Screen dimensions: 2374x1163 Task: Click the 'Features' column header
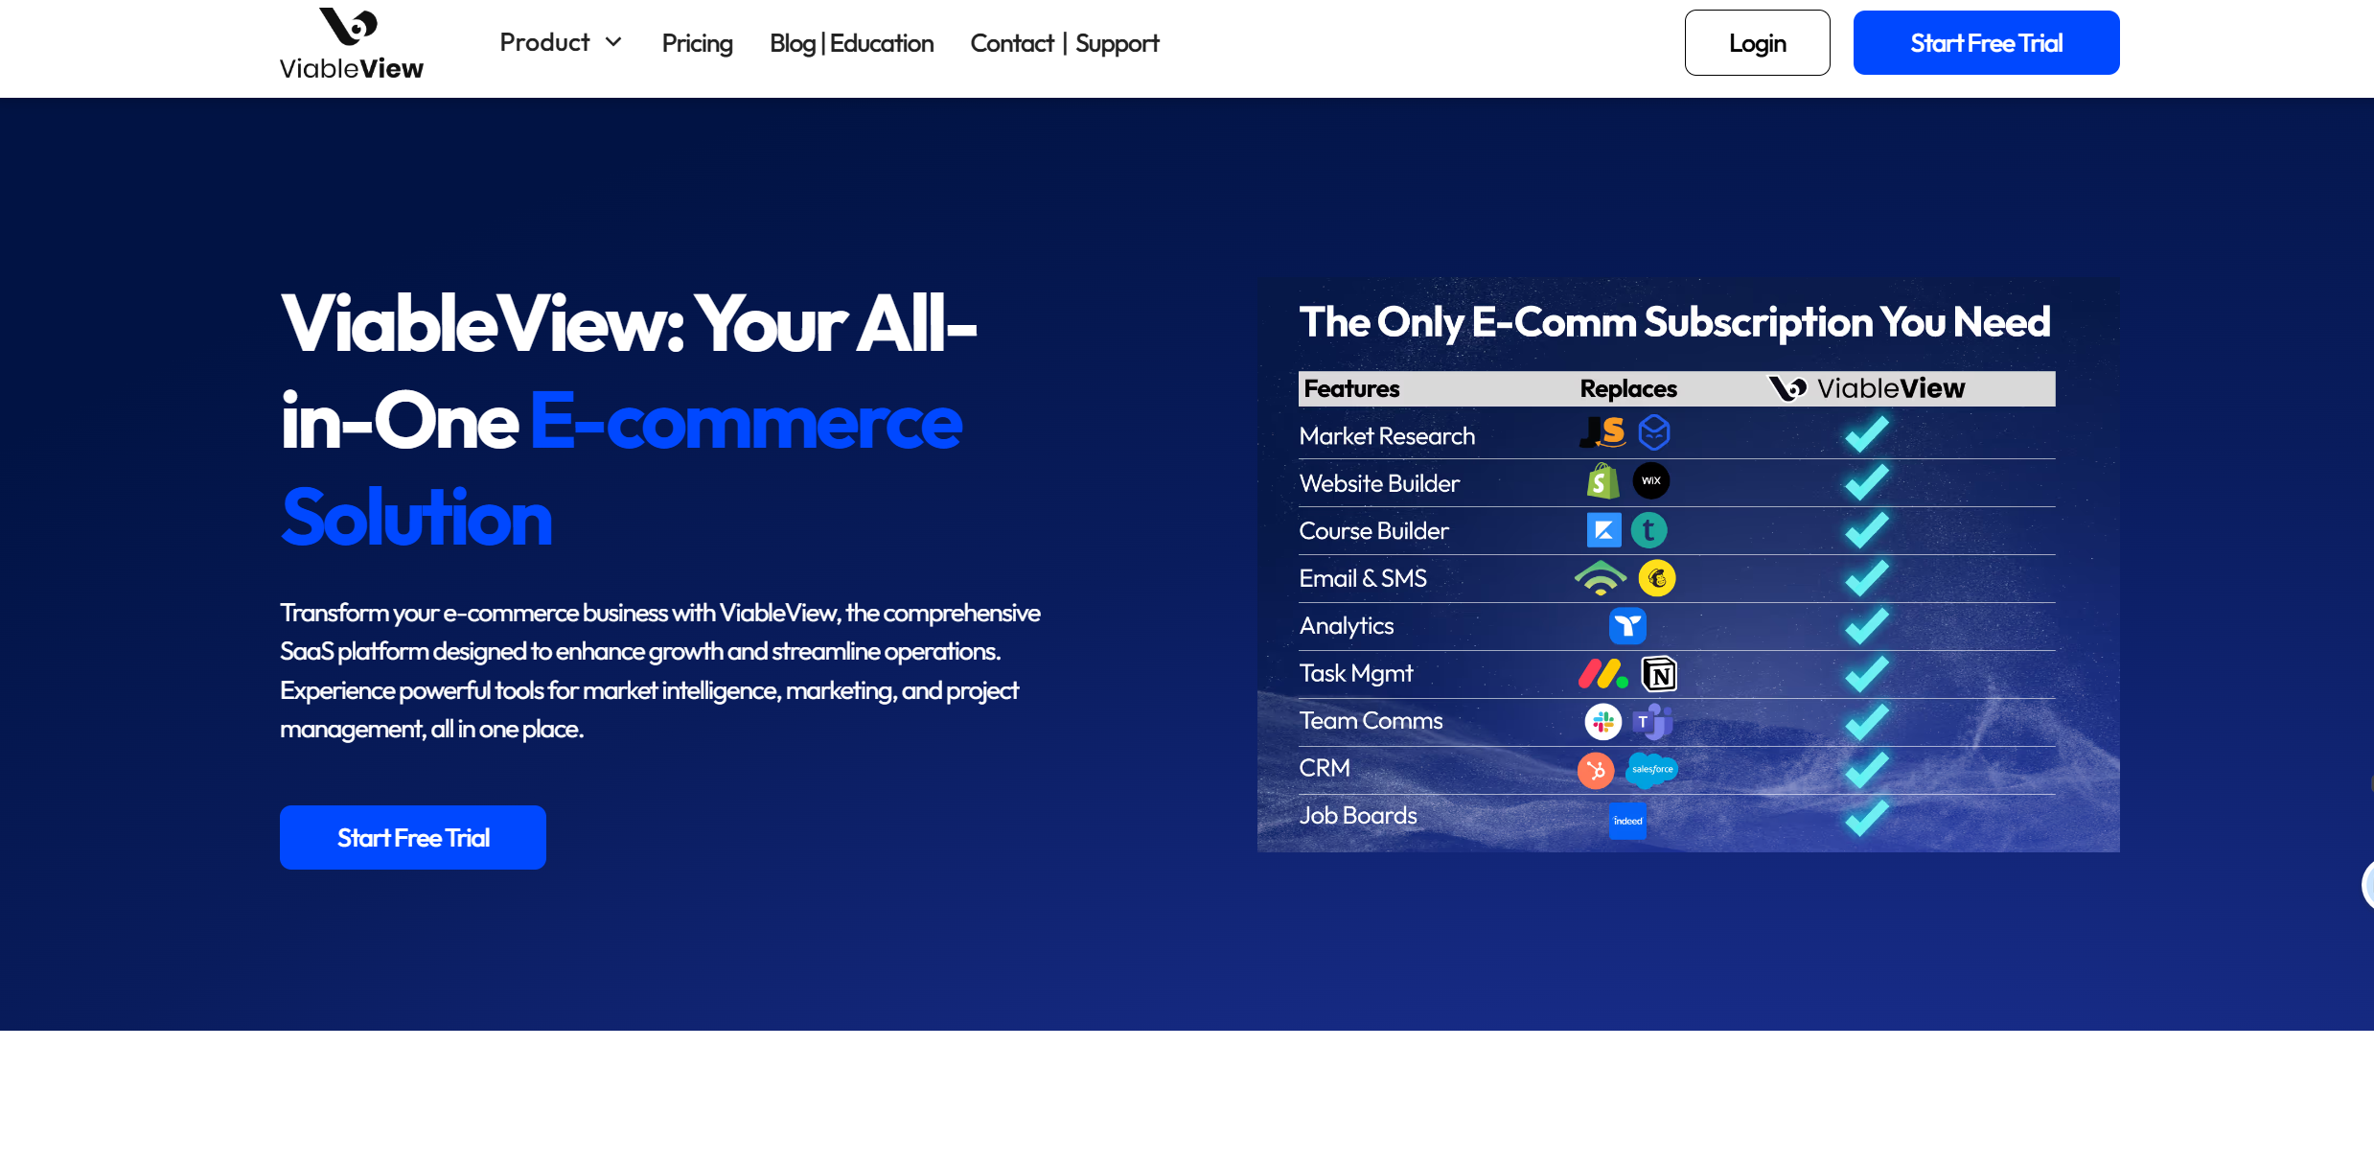1351,388
